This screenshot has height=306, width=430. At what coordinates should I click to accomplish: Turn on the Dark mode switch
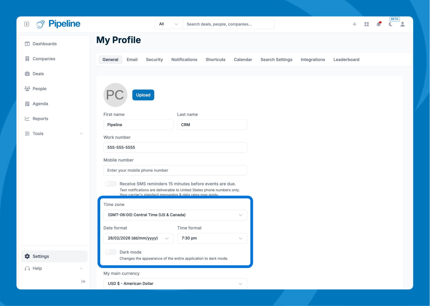(111, 252)
